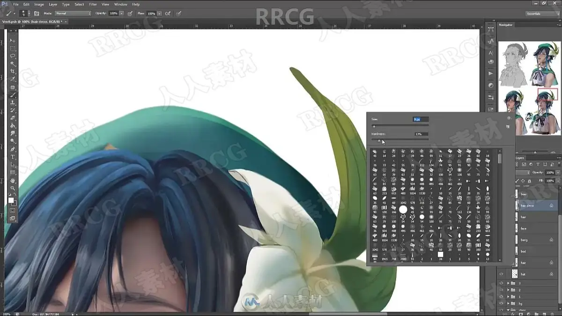Select the hair decor layer
This screenshot has height=316, width=562.
pos(537,205)
